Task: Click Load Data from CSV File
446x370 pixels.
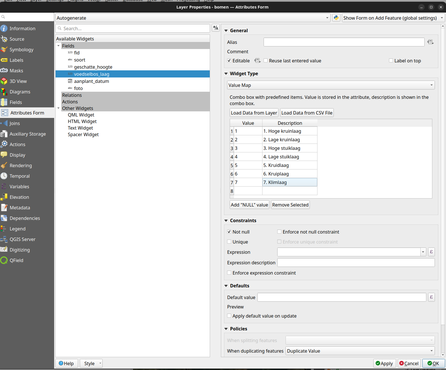Action: 307,113
